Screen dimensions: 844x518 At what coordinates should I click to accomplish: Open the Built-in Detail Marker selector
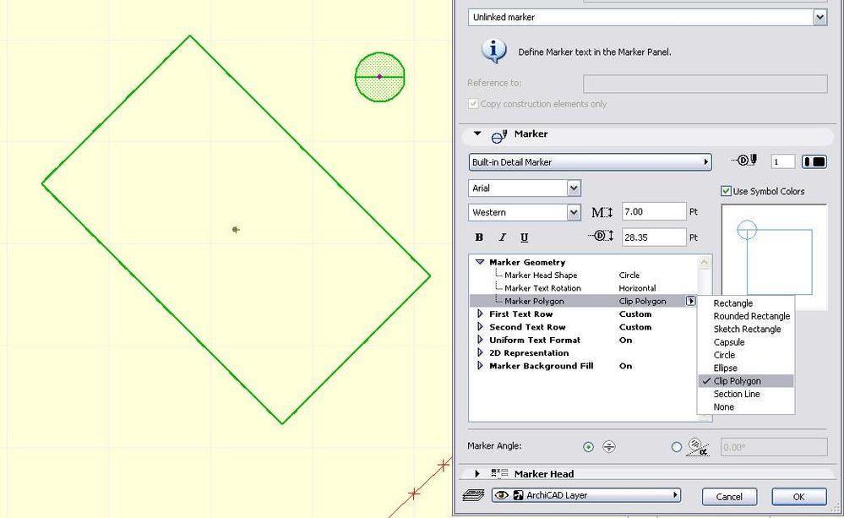pos(590,162)
